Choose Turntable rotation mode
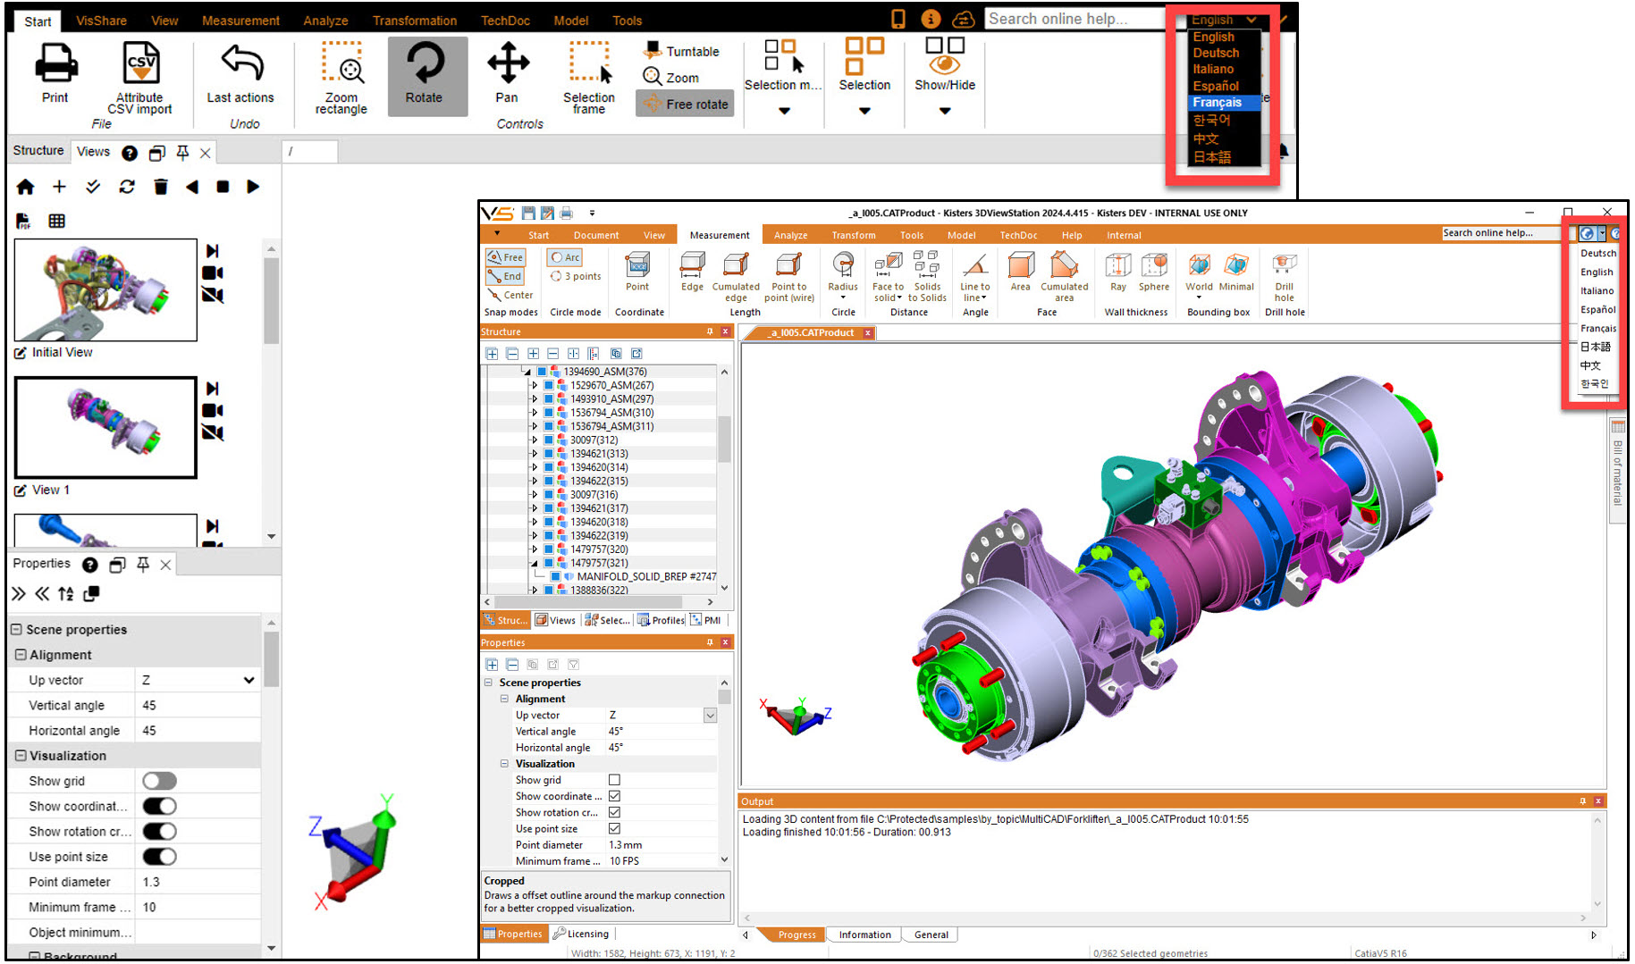Screen dimensions: 1635x964 [x=682, y=51]
